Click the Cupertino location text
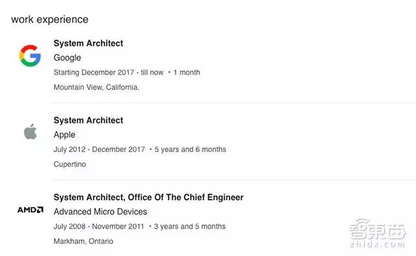 (x=70, y=164)
